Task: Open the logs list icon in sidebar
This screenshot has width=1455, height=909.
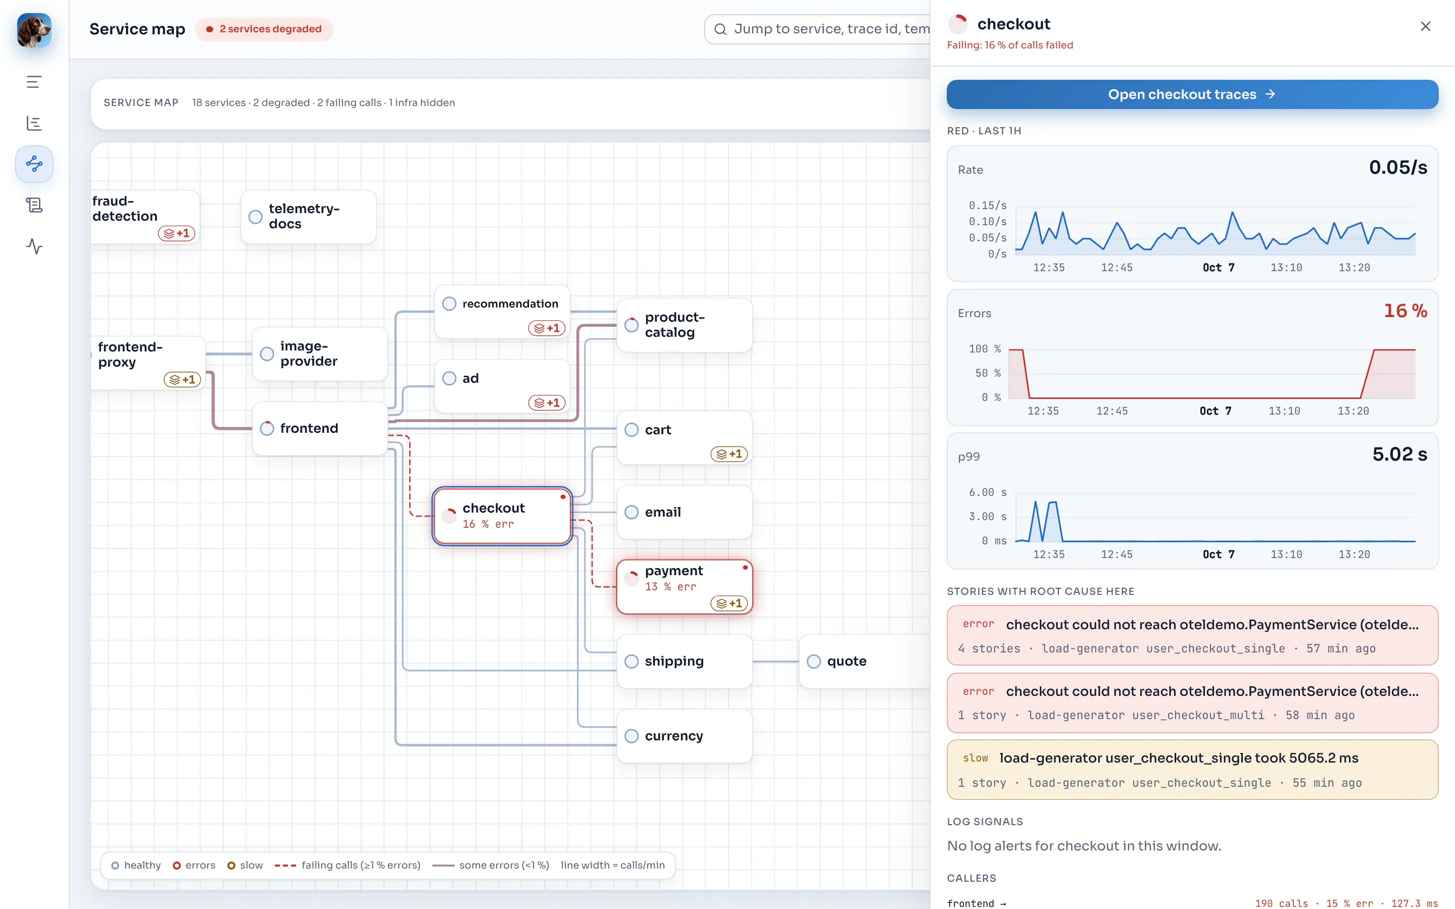Action: [x=34, y=205]
